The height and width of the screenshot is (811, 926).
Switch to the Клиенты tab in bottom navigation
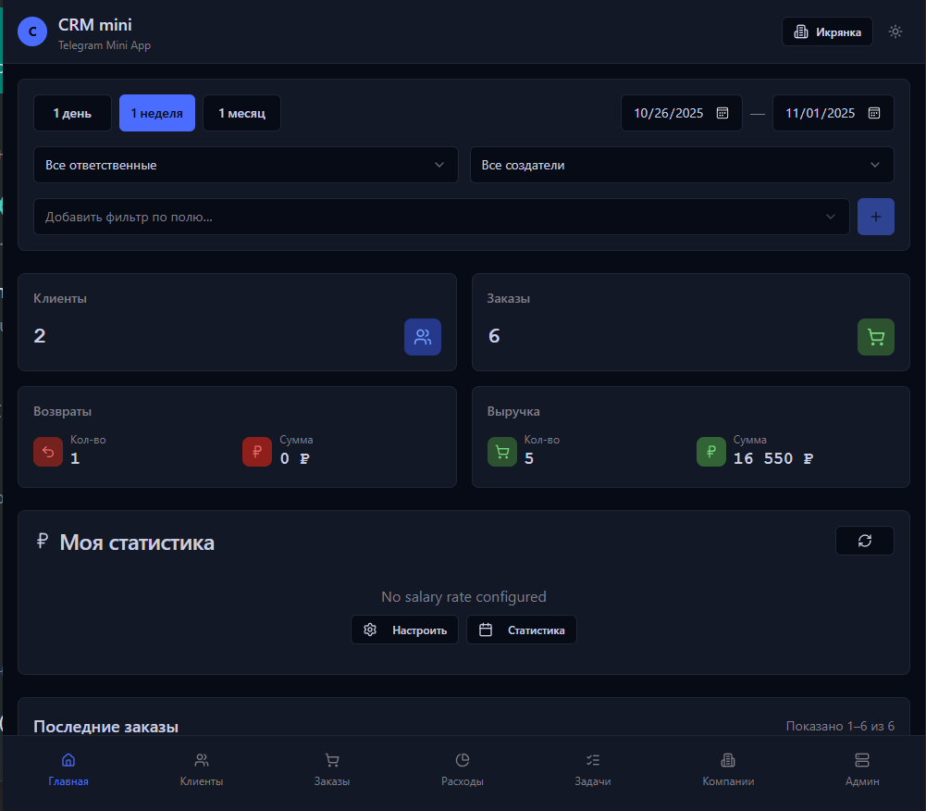pyautogui.click(x=202, y=769)
